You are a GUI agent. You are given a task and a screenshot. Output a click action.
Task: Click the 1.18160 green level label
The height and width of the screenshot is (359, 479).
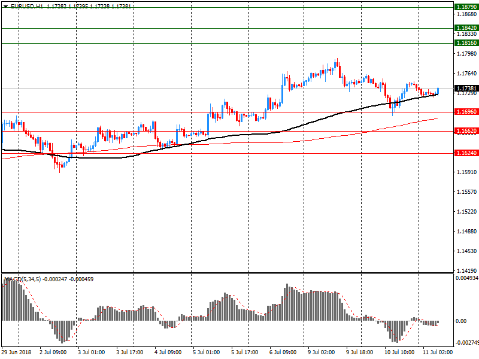tap(466, 43)
